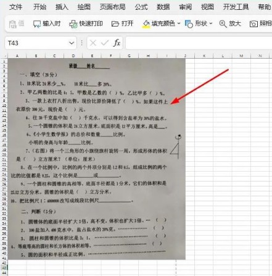
Task: Open the camera 照相 tool icon
Action: pos(253,24)
